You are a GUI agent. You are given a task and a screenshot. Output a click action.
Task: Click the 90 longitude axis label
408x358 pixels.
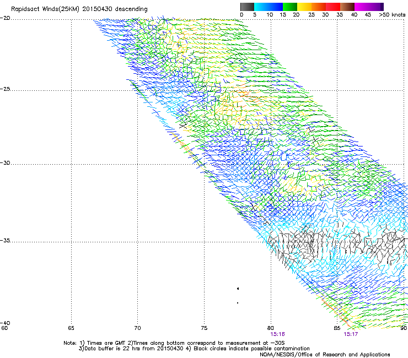[404, 328]
